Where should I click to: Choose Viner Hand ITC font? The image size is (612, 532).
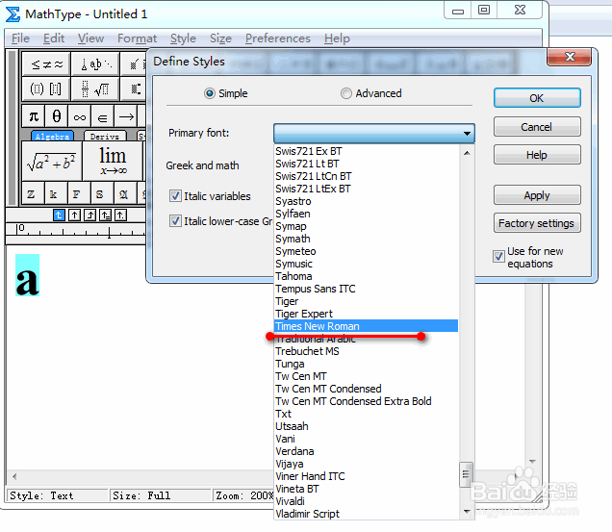(366, 476)
